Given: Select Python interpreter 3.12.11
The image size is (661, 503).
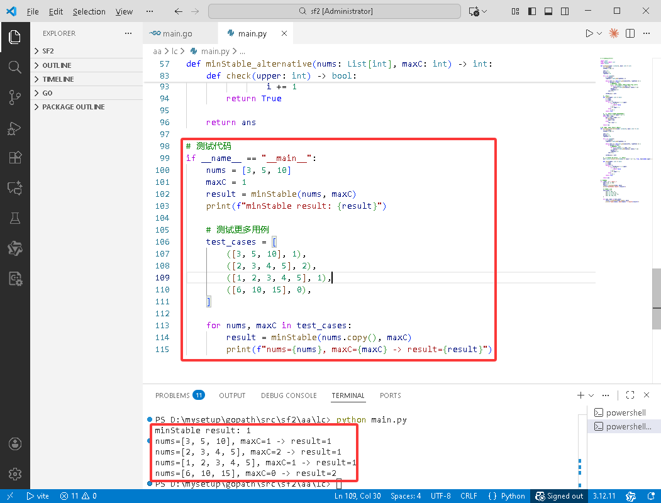Looking at the screenshot, I should (604, 496).
